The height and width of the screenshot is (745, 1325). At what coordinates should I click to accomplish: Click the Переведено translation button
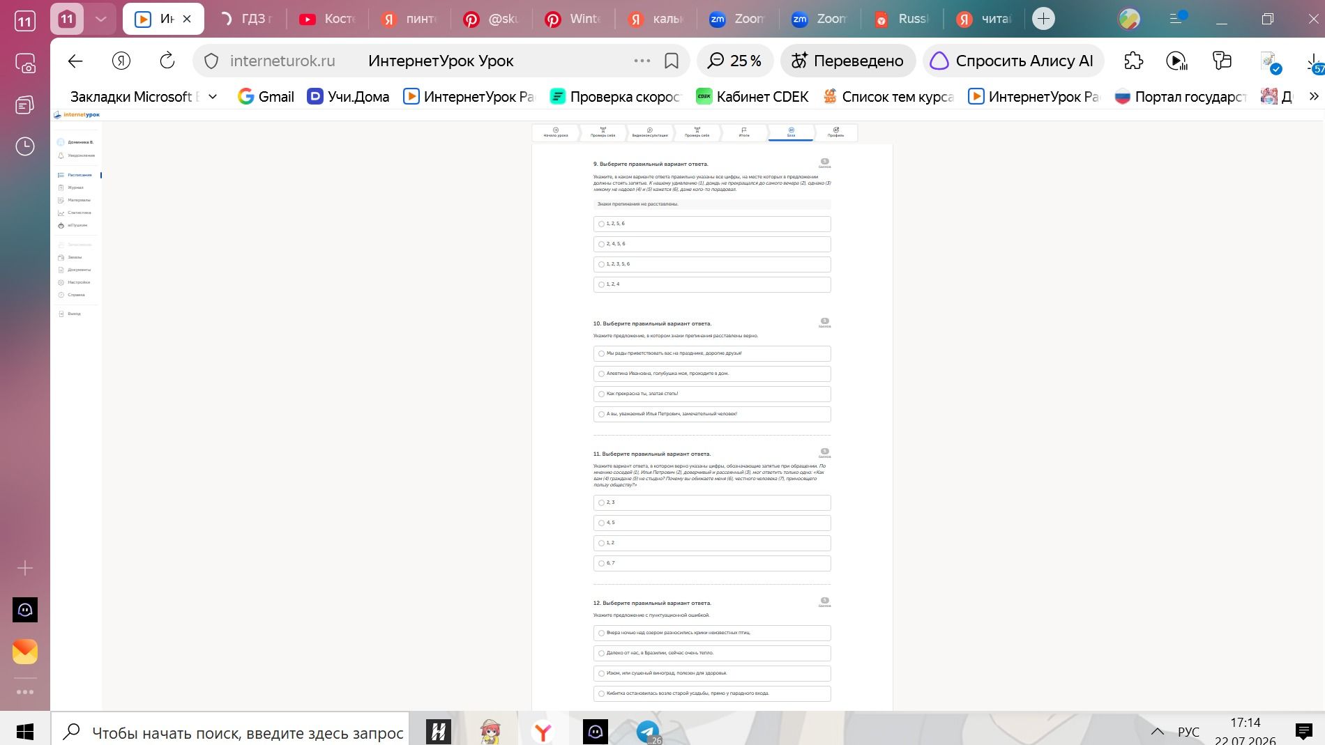(x=848, y=61)
